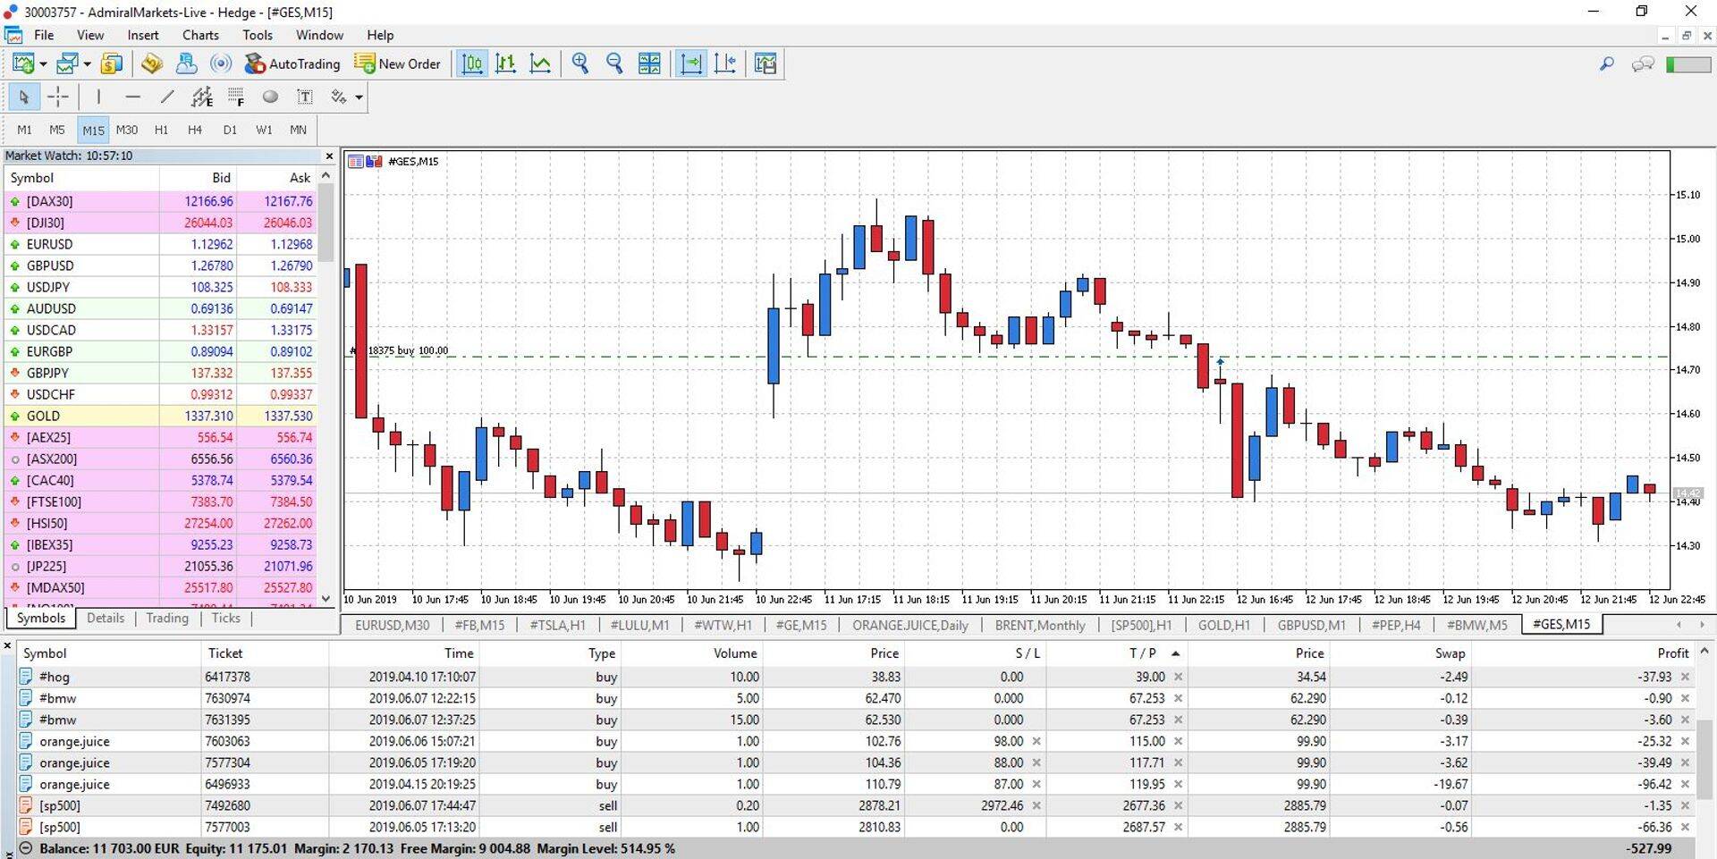
Task: Select EURUSD row in Market Watch
Action: 50,244
